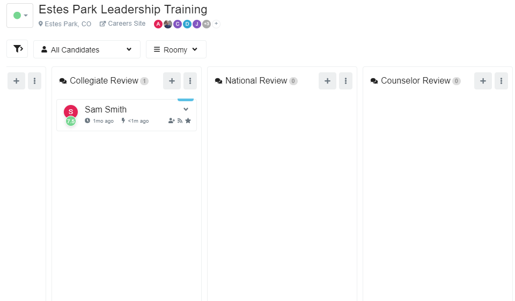Open Sam Smith's candidate profile

coord(106,109)
